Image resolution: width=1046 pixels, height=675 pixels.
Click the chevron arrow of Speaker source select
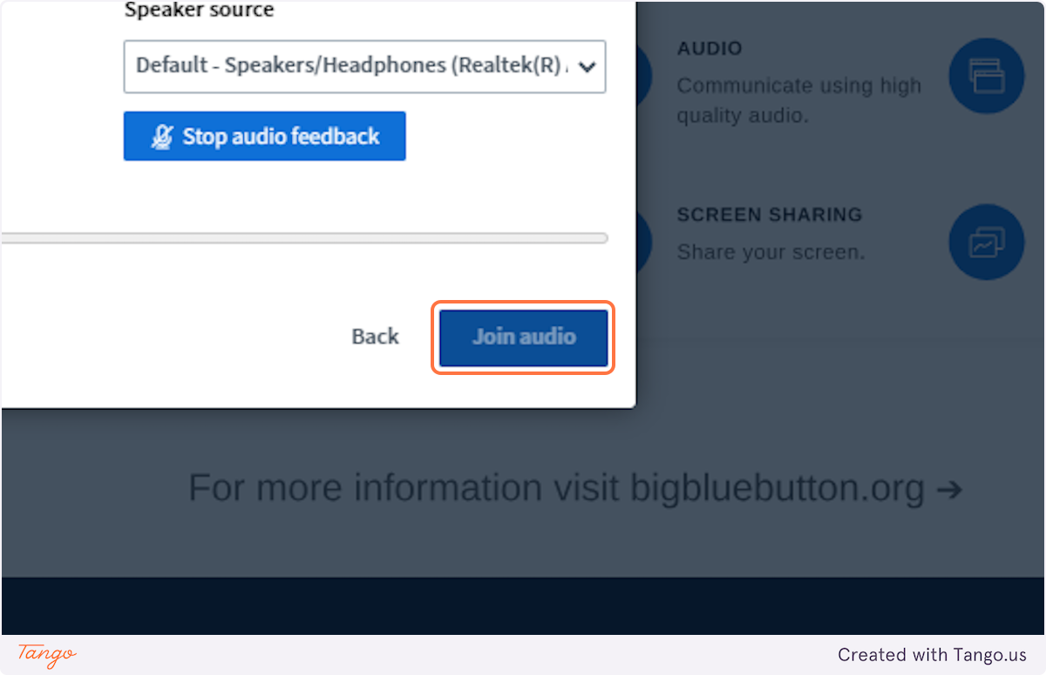(588, 66)
